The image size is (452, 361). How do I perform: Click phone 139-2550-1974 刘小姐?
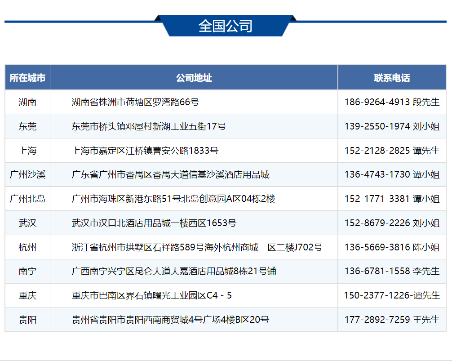(x=392, y=126)
